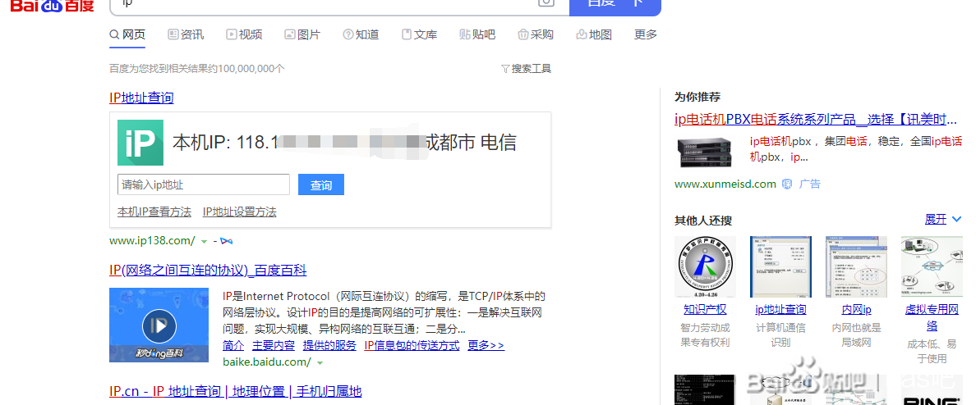Select the 网页 tab
The image size is (976, 405).
tap(127, 34)
